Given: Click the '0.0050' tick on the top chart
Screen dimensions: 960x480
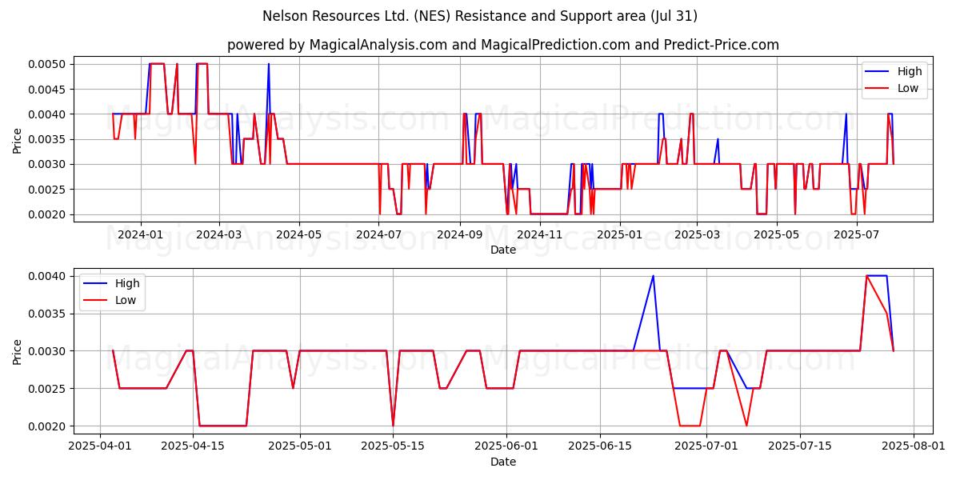Looking at the screenshot, I should click(x=49, y=64).
